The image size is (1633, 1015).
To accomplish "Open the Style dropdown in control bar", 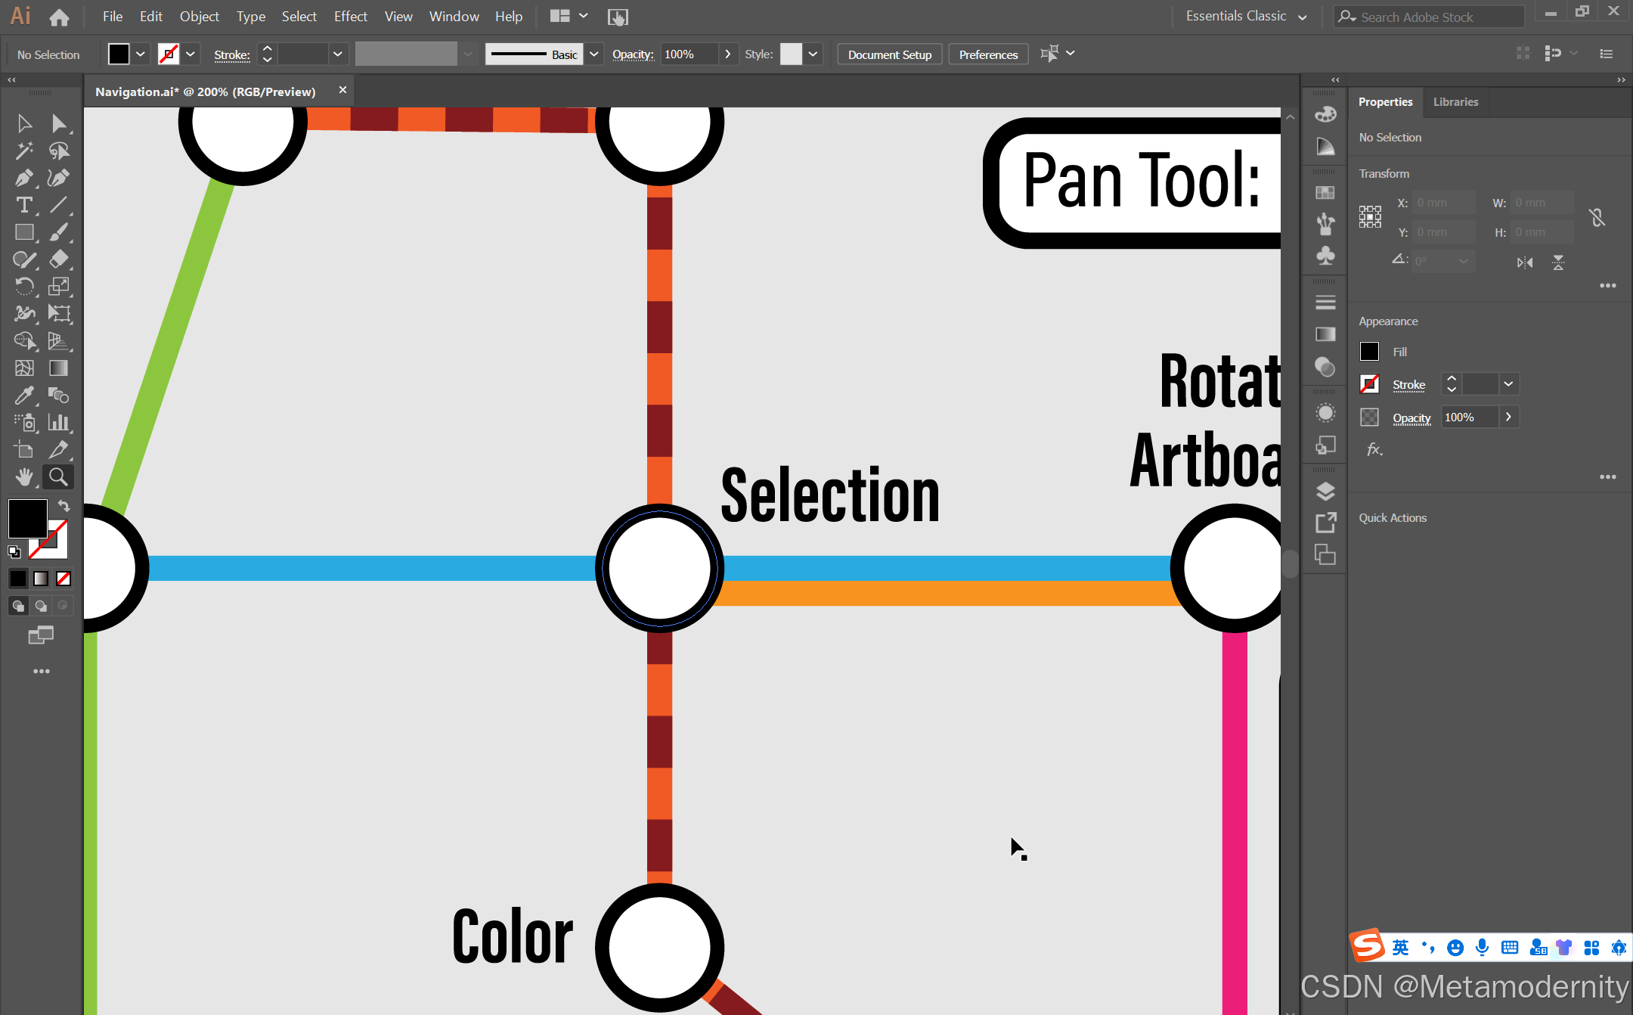I will pyautogui.click(x=813, y=54).
